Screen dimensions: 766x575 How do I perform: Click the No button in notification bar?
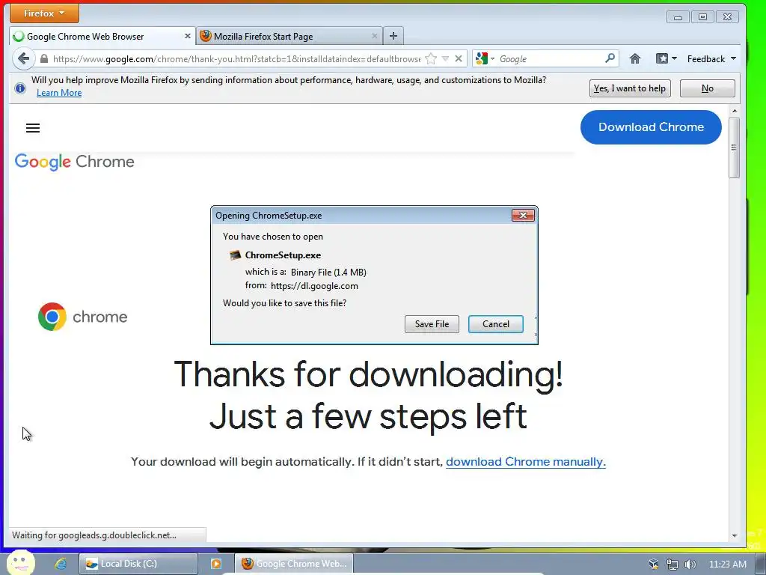(x=708, y=88)
